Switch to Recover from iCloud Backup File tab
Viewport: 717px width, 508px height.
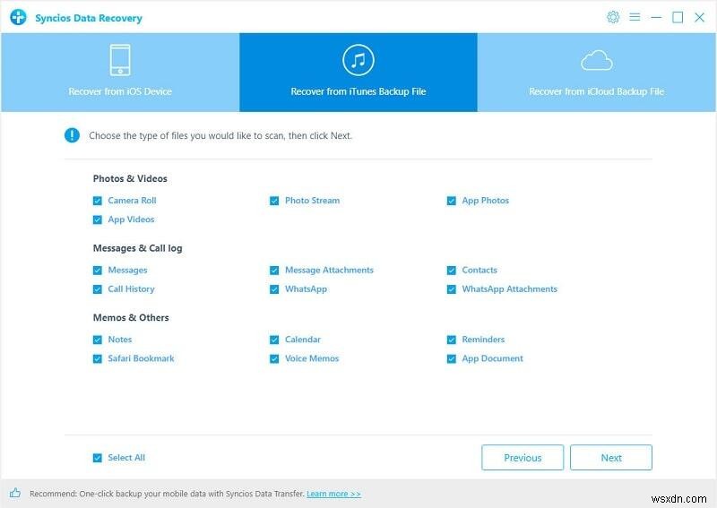click(x=597, y=73)
